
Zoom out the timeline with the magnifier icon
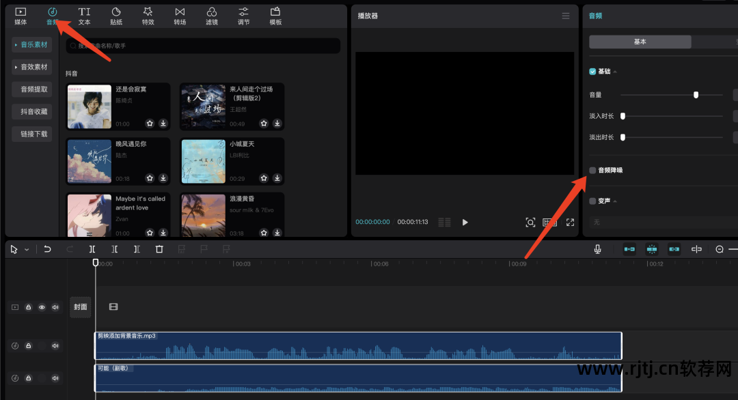tap(720, 248)
